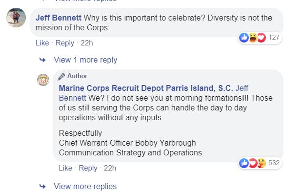The height and width of the screenshot is (193, 304).
Task: Click the heart reaction on the Author reply
Action: click(253, 163)
